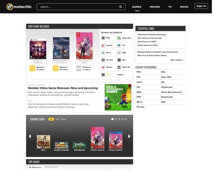Open Free & Subscription Games for All Platforms link
214x171 pixels.
[x=58, y=104]
